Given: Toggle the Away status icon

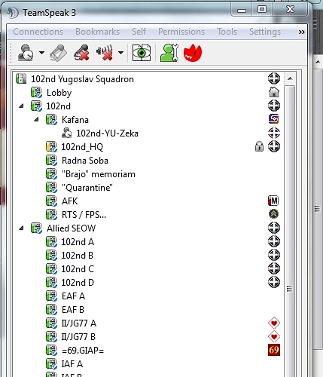Looking at the screenshot, I should click(x=26, y=53).
